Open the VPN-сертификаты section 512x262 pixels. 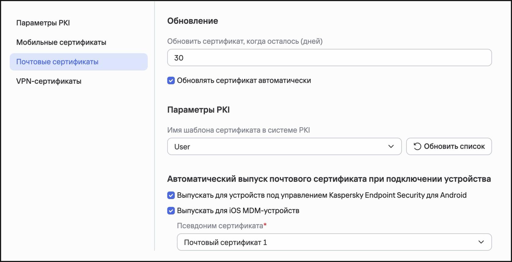click(x=49, y=81)
